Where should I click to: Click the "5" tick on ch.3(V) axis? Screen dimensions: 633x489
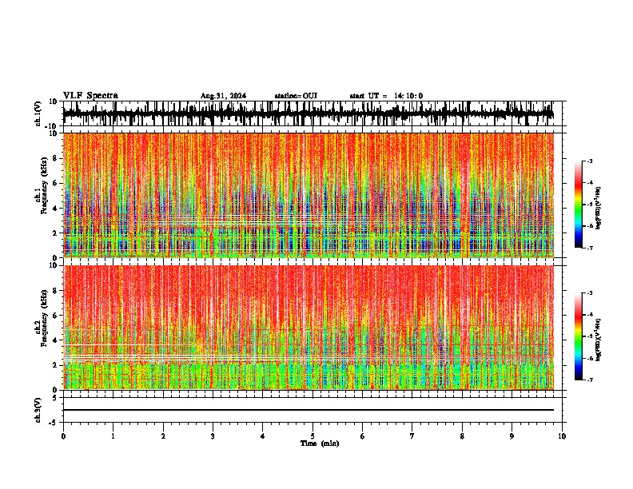tap(55, 398)
